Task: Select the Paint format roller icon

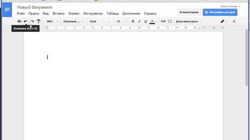Action: pos(38,21)
